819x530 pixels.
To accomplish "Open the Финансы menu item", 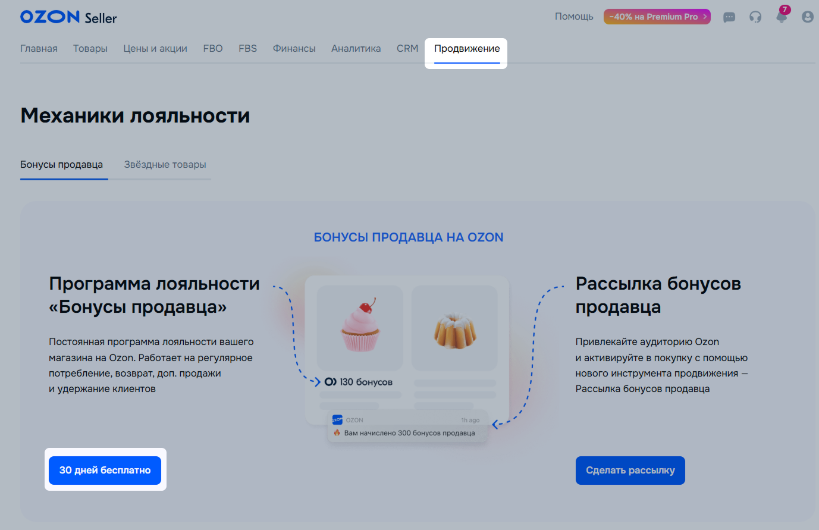I will [x=294, y=49].
